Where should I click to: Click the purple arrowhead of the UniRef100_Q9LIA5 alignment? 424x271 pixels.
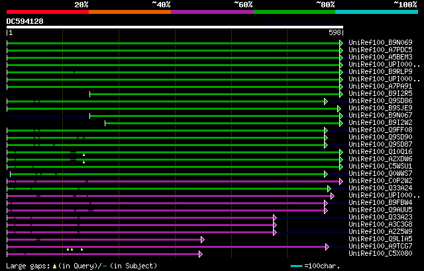203,240
